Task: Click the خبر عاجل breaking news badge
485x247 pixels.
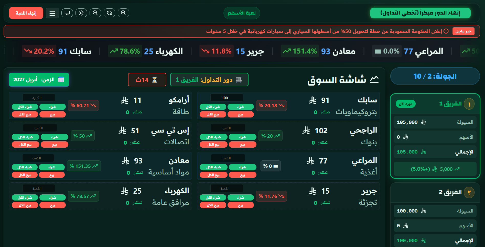Action: click(x=463, y=31)
